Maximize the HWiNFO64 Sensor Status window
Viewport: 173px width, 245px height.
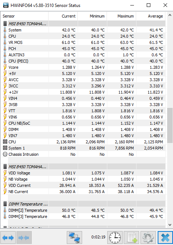[149, 5]
